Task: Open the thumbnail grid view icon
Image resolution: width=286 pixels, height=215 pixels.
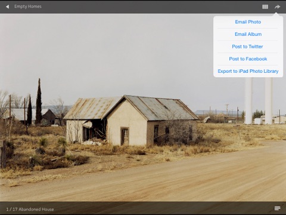Action: [265, 7]
